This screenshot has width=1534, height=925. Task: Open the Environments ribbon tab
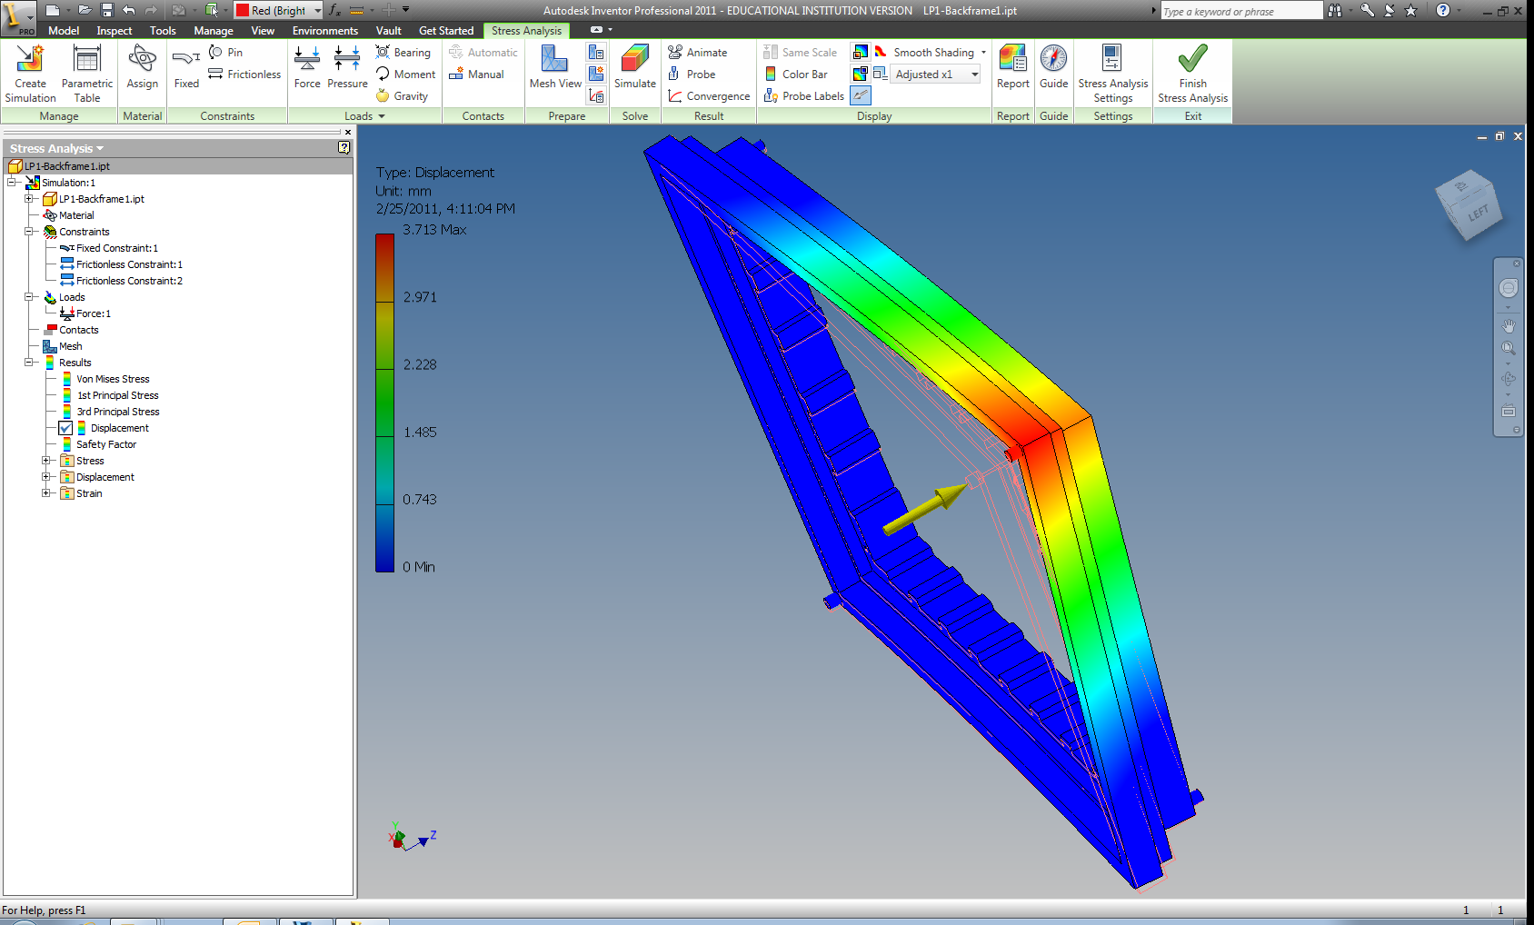(x=324, y=31)
